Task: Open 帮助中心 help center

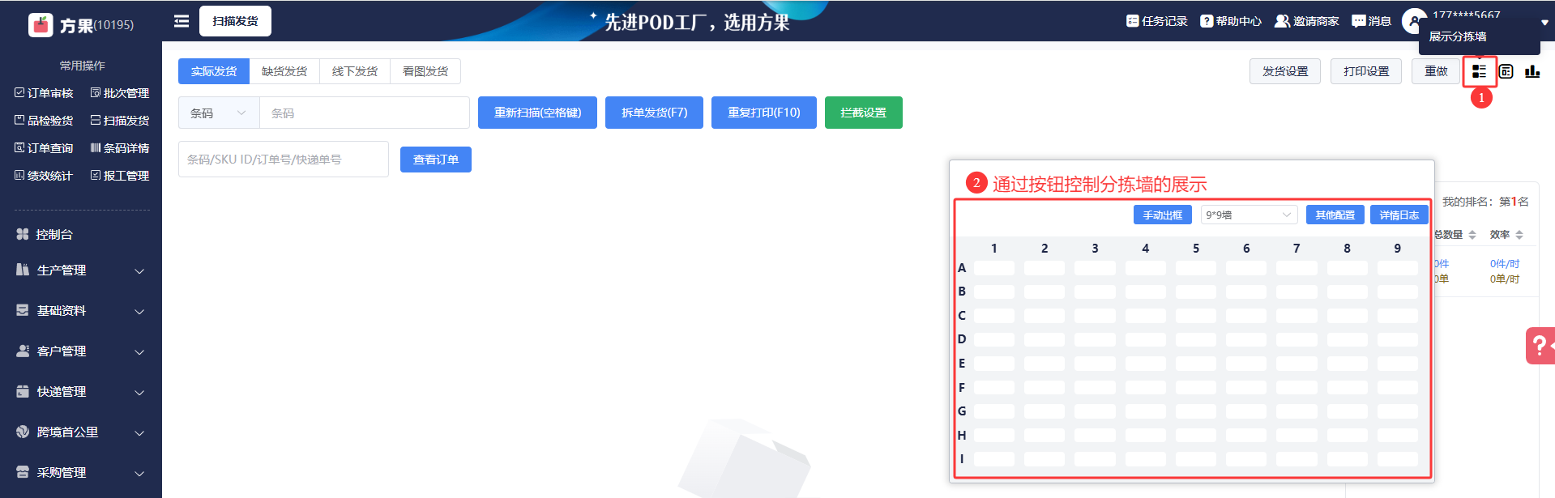Action: point(1231,21)
